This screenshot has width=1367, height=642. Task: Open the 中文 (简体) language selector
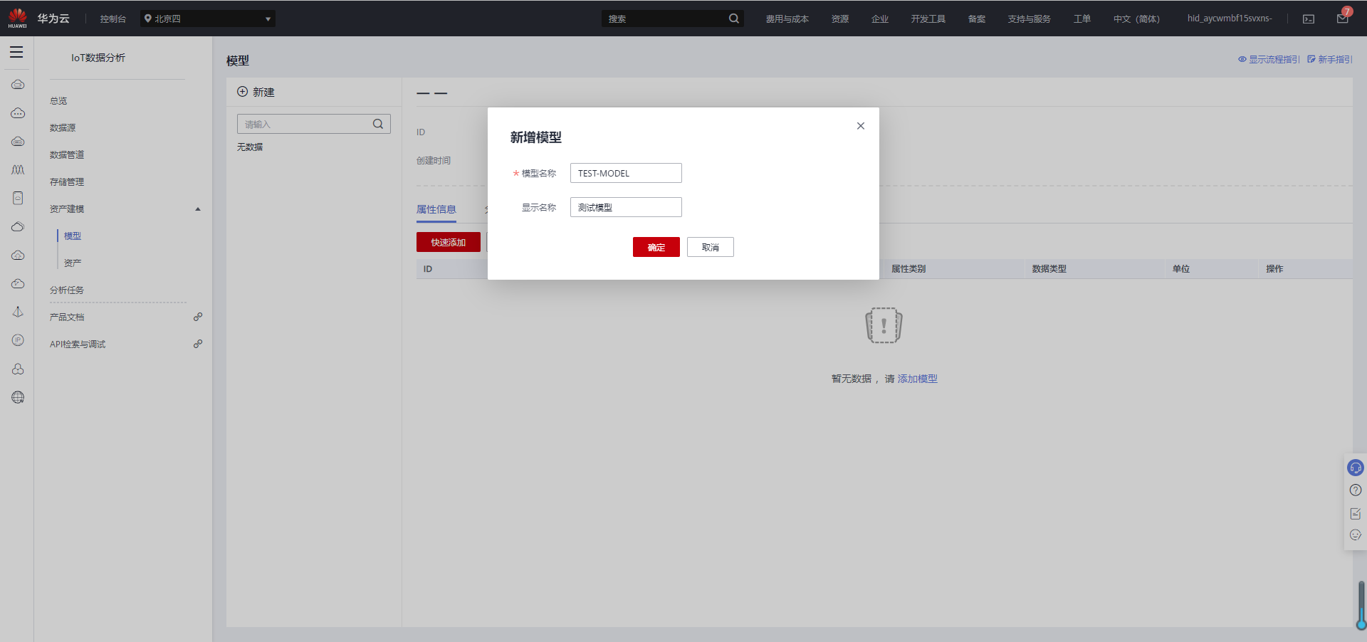click(1136, 19)
